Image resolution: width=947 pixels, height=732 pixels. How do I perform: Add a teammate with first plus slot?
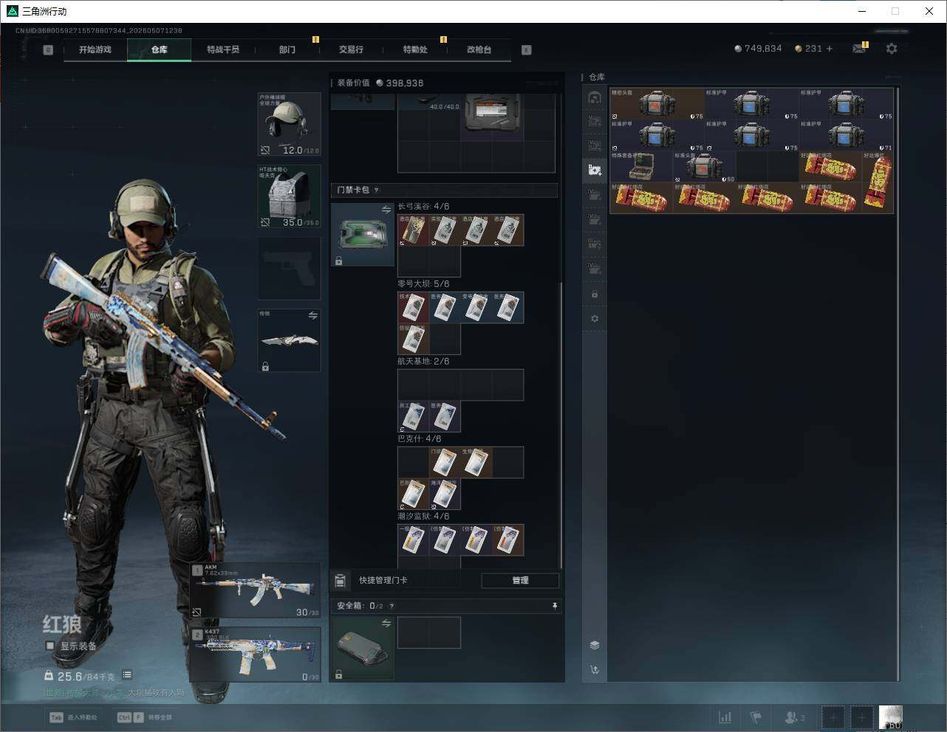coord(833,717)
